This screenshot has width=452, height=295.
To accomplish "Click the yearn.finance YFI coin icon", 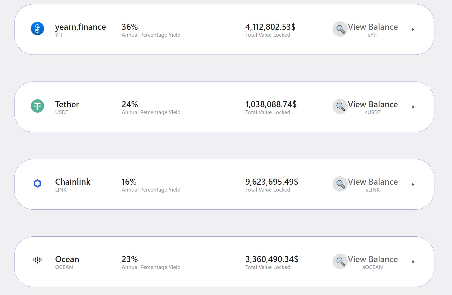I will click(37, 29).
